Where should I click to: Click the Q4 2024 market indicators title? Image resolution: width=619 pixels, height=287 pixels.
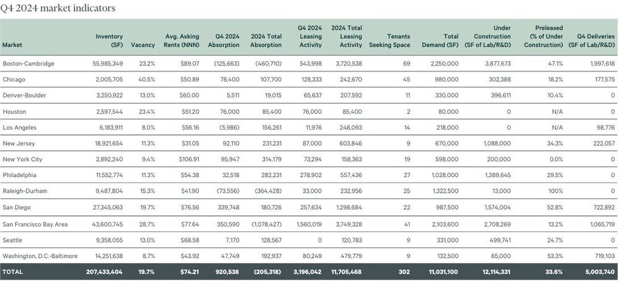[58, 8]
